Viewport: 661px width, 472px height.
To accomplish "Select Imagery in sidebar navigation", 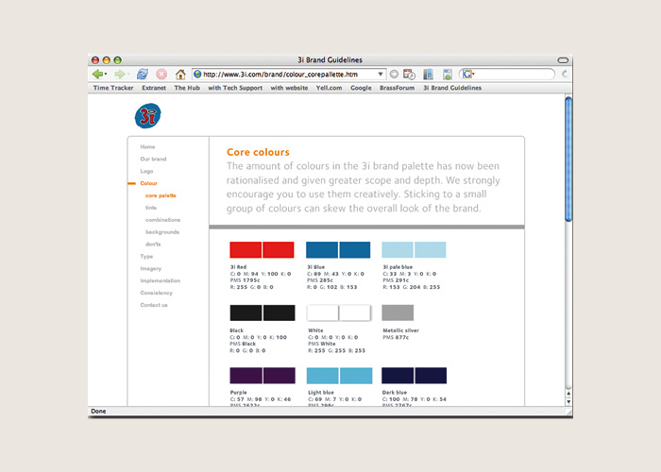I will coord(150,268).
